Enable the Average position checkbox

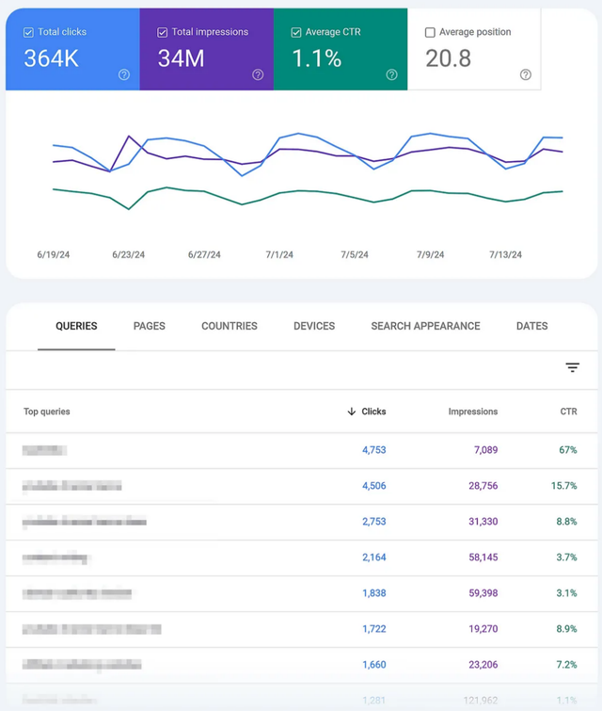tap(430, 32)
